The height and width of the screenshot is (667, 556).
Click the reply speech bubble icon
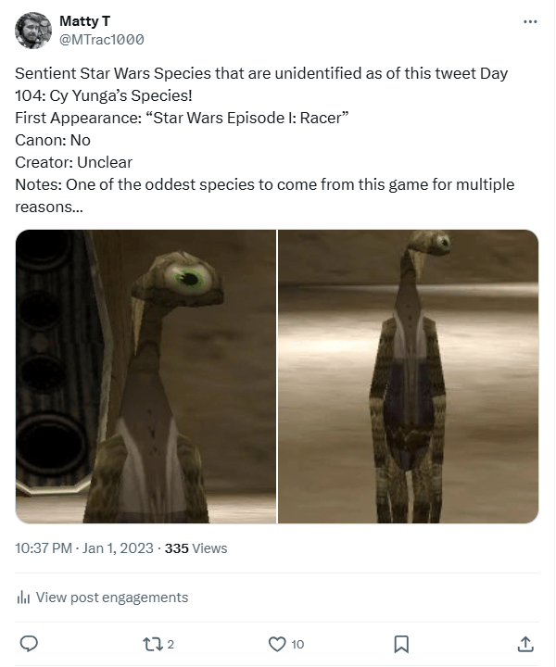click(29, 644)
